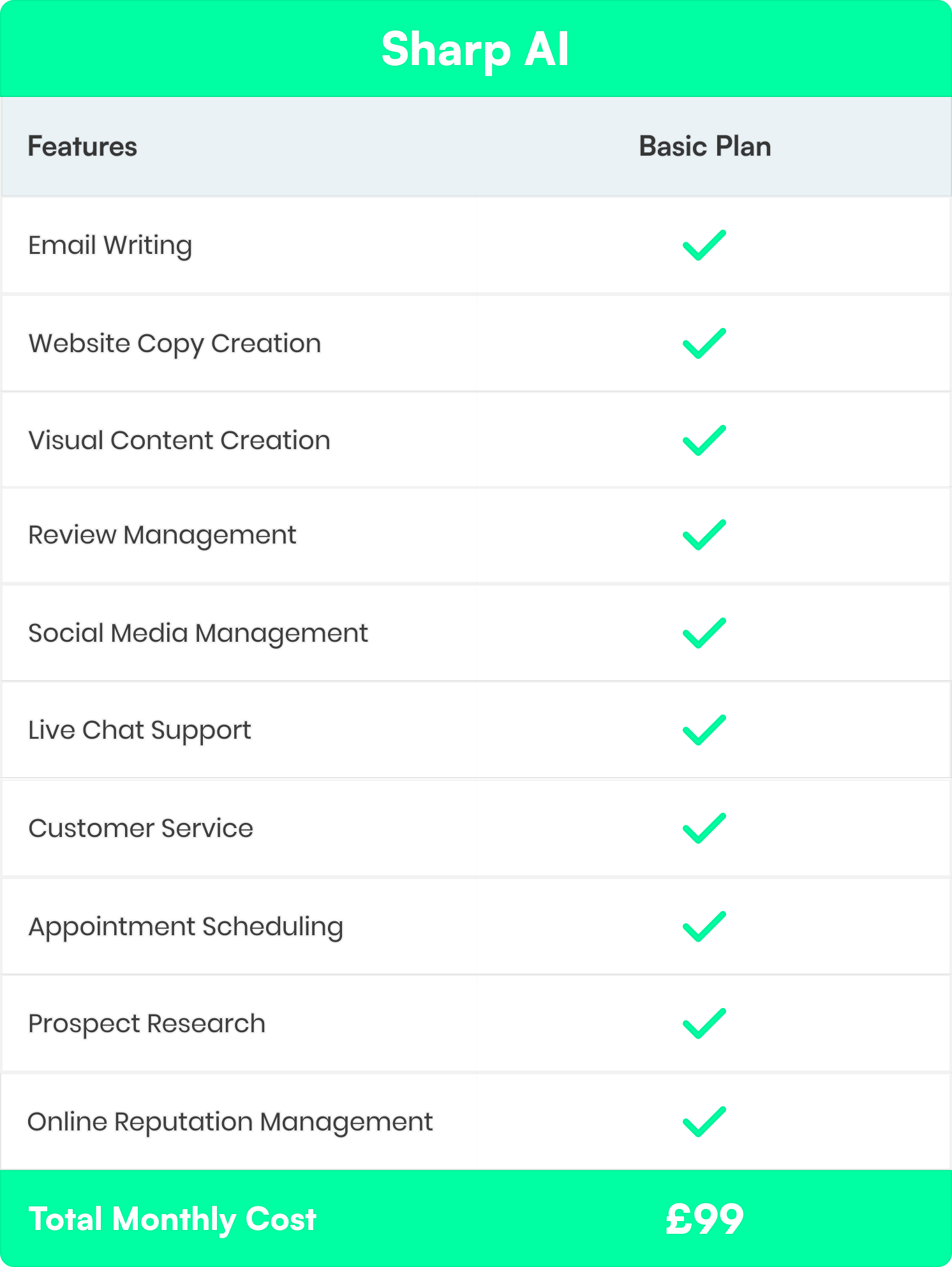Click the Appointment Scheduling checkmark
Viewport: 952px width, 1267px height.
pyautogui.click(x=704, y=927)
